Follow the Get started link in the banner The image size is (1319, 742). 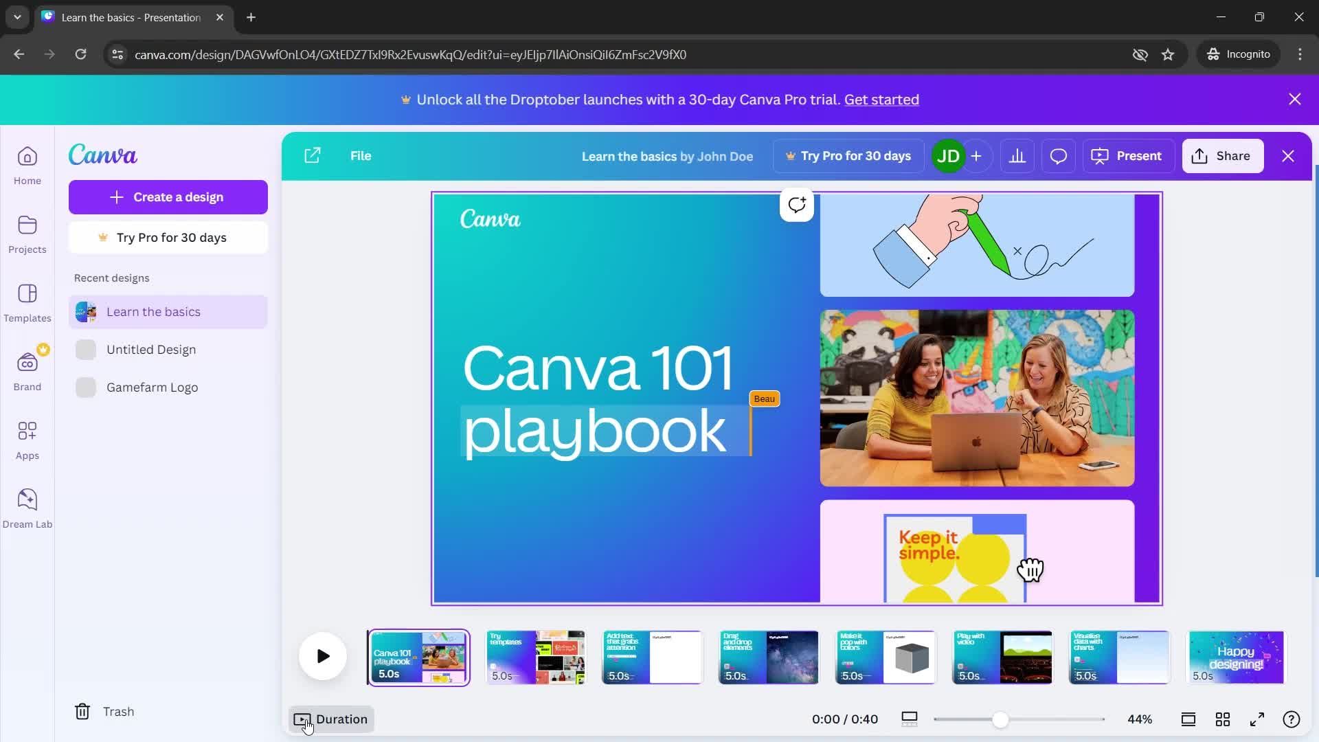click(881, 100)
